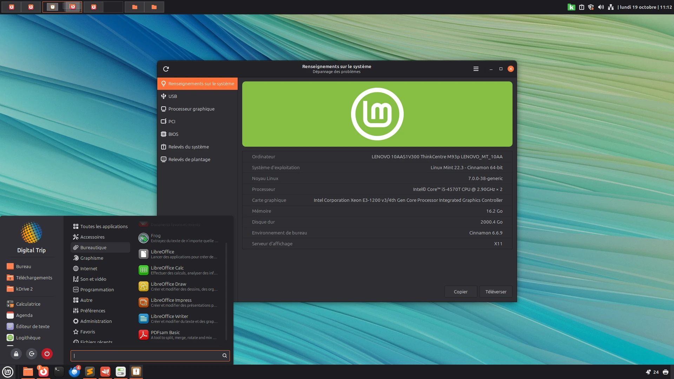Open the notifications bell in bottom panel
The height and width of the screenshot is (379, 674).
point(648,372)
